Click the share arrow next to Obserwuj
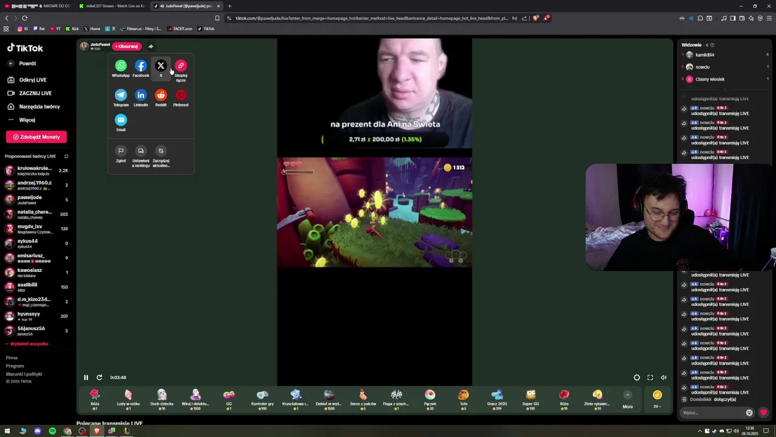The image size is (776, 437). 151,46
